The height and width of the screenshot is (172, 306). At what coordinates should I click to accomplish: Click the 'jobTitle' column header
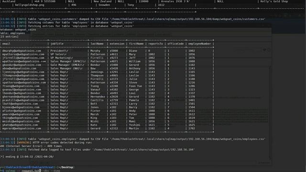57,43
